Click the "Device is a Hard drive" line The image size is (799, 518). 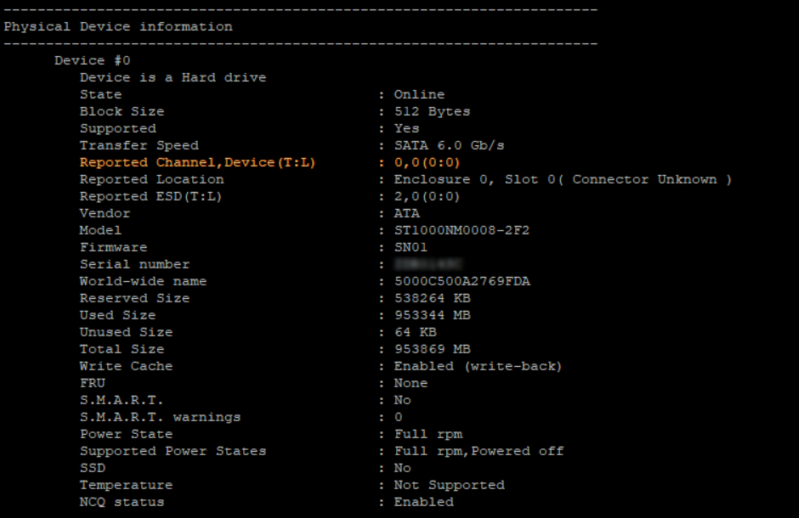(173, 77)
